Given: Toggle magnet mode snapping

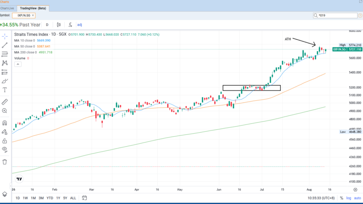Looking at the screenshot, I should (4, 123).
